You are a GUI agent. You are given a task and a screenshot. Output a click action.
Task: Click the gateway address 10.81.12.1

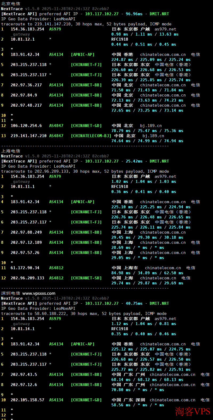point(23,39)
